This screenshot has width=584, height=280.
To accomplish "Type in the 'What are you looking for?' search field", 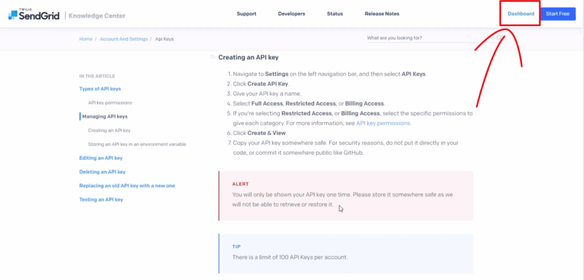I will pos(428,38).
